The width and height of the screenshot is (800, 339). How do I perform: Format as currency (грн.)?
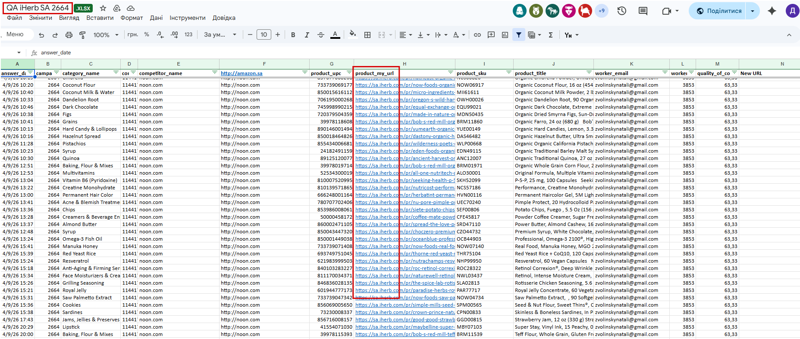click(x=132, y=35)
